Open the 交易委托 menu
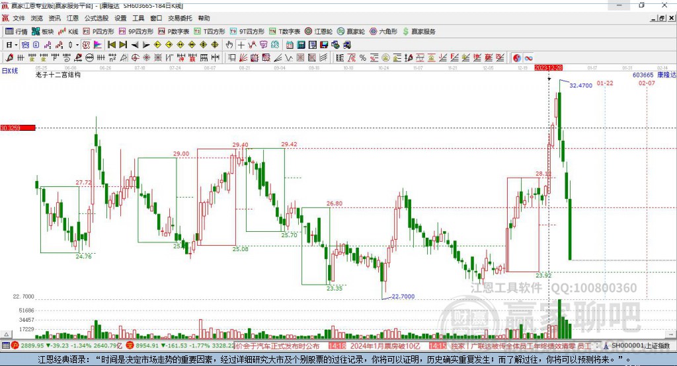Viewport: 677px width, 366px height. (x=180, y=18)
